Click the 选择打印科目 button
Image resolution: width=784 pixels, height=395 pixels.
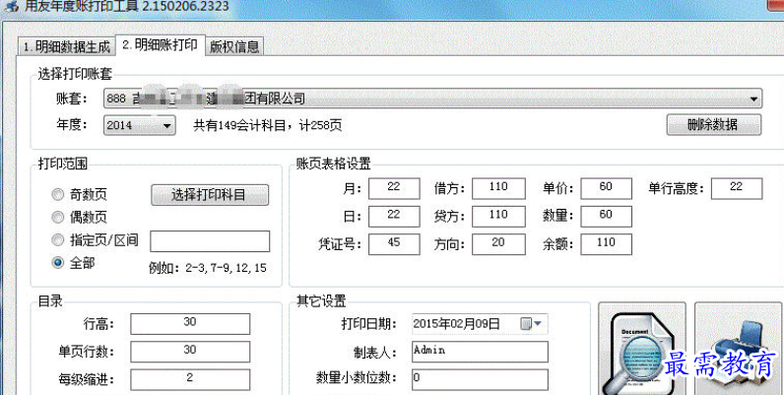click(210, 195)
